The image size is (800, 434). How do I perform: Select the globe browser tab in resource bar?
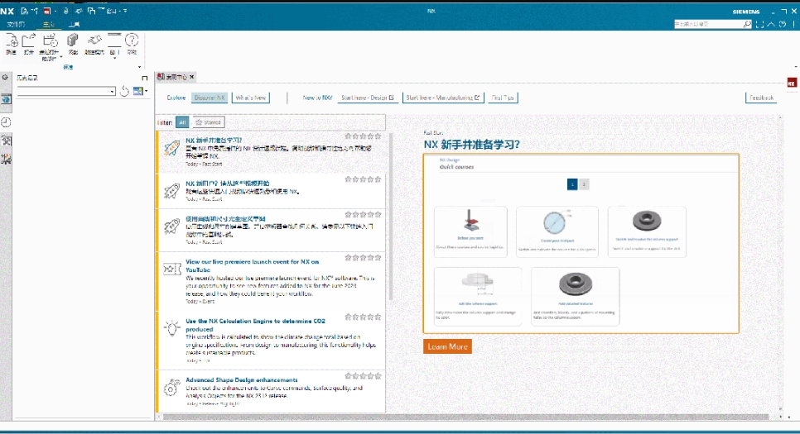tap(6, 99)
